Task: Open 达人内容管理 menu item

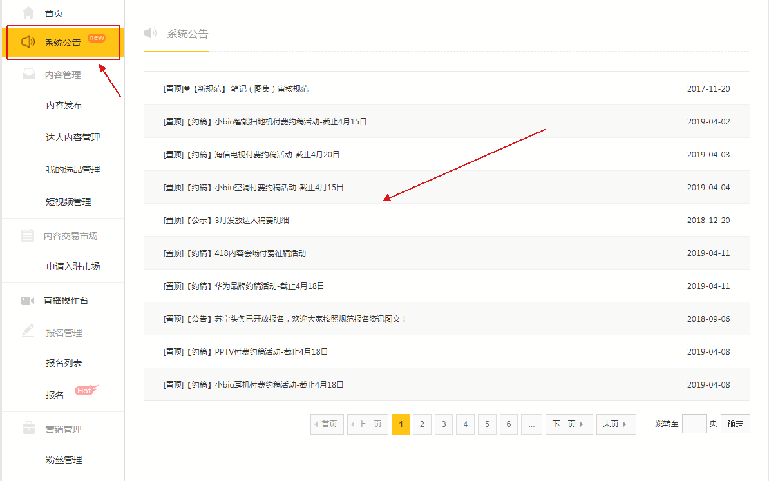Action: click(73, 137)
